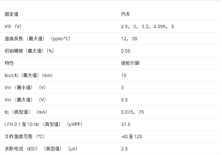Select the VO (V) parameter label

click(x=13, y=26)
